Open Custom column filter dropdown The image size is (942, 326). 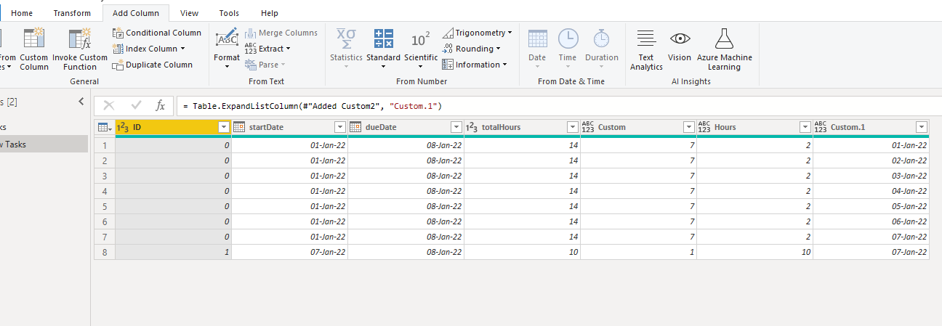(688, 127)
